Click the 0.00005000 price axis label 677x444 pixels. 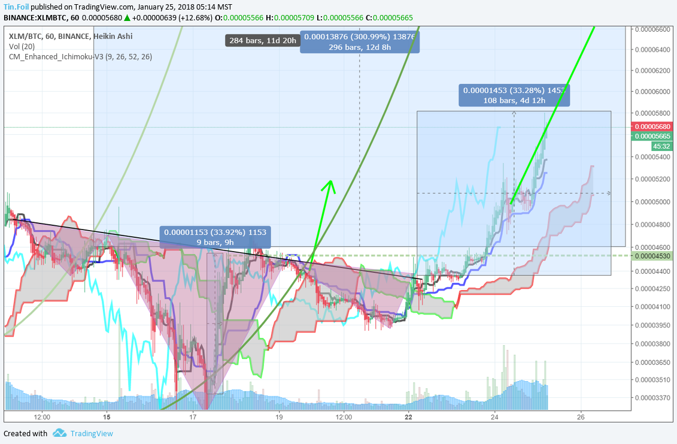point(653,202)
